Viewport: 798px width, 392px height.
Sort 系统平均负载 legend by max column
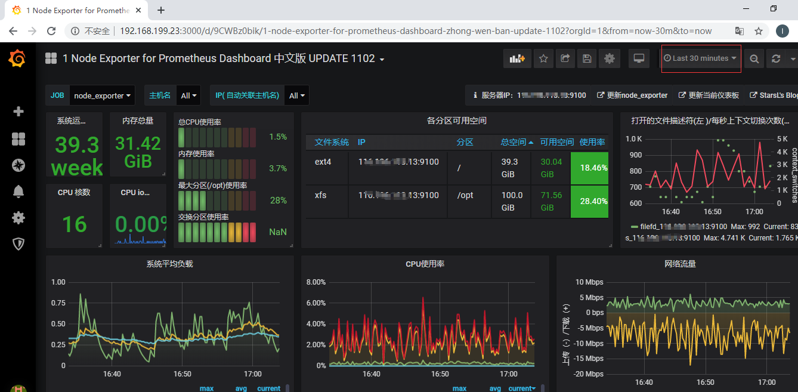click(x=207, y=388)
